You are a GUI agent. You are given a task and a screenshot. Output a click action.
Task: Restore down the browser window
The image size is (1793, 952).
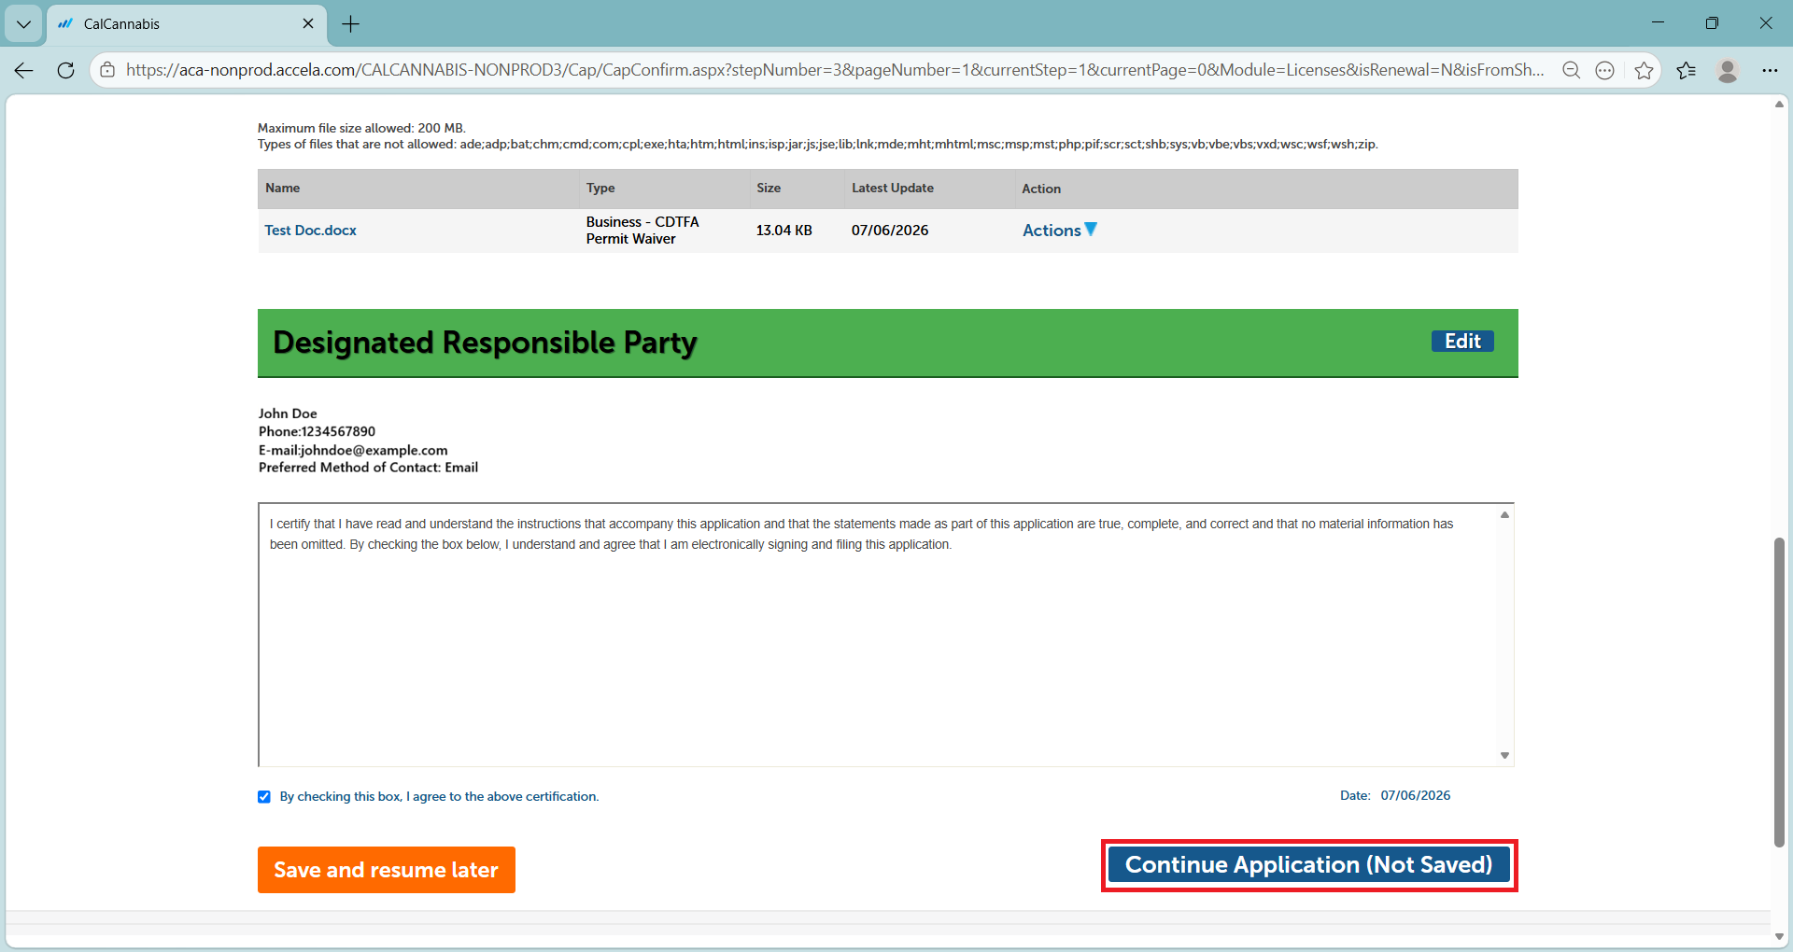[x=1712, y=23]
